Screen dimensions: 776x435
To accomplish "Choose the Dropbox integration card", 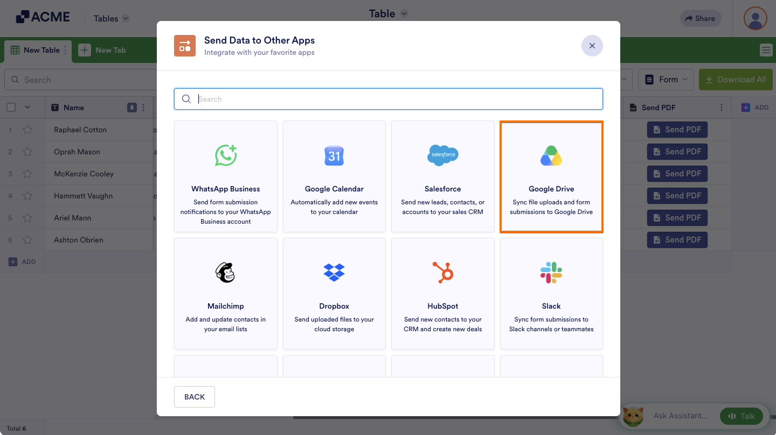I will tap(334, 294).
